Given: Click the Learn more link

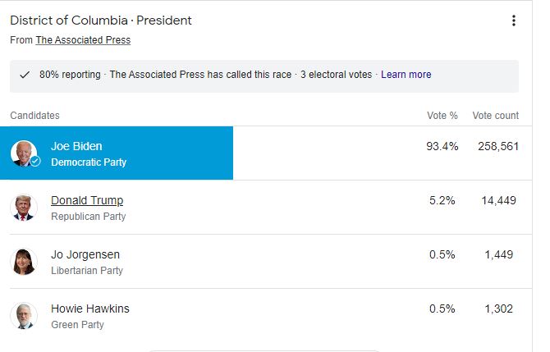Looking at the screenshot, I should (406, 75).
